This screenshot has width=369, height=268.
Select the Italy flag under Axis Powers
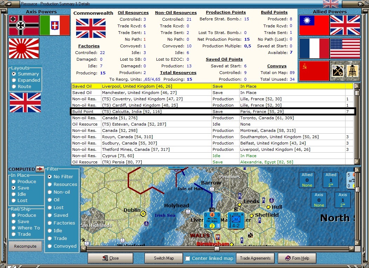pos(55,25)
